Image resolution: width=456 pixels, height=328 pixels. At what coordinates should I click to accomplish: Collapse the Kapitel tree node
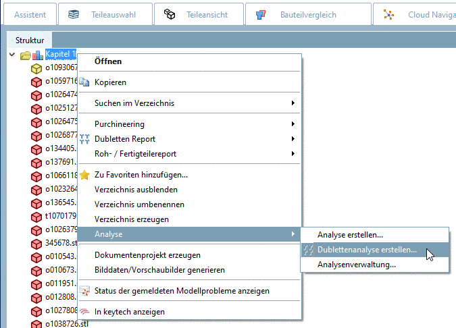click(13, 55)
